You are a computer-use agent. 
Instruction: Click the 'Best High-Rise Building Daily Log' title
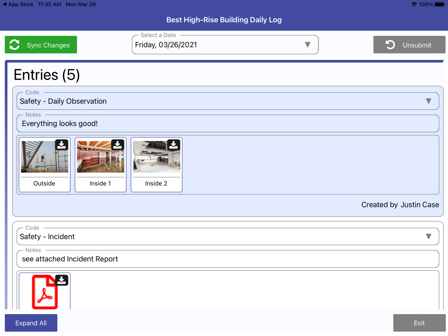point(224,20)
